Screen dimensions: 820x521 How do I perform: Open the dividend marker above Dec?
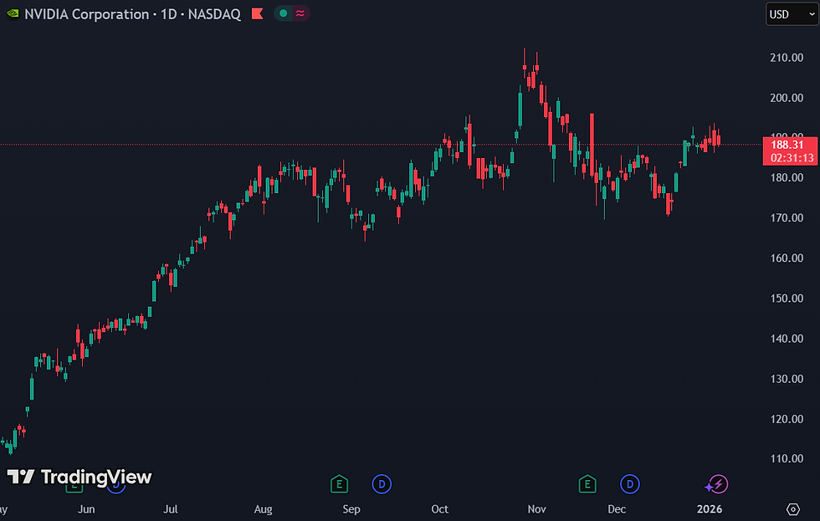click(x=629, y=484)
